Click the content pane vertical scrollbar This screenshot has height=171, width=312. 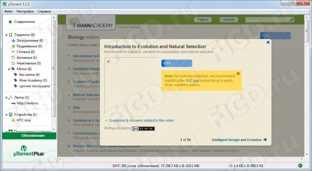click(307, 85)
